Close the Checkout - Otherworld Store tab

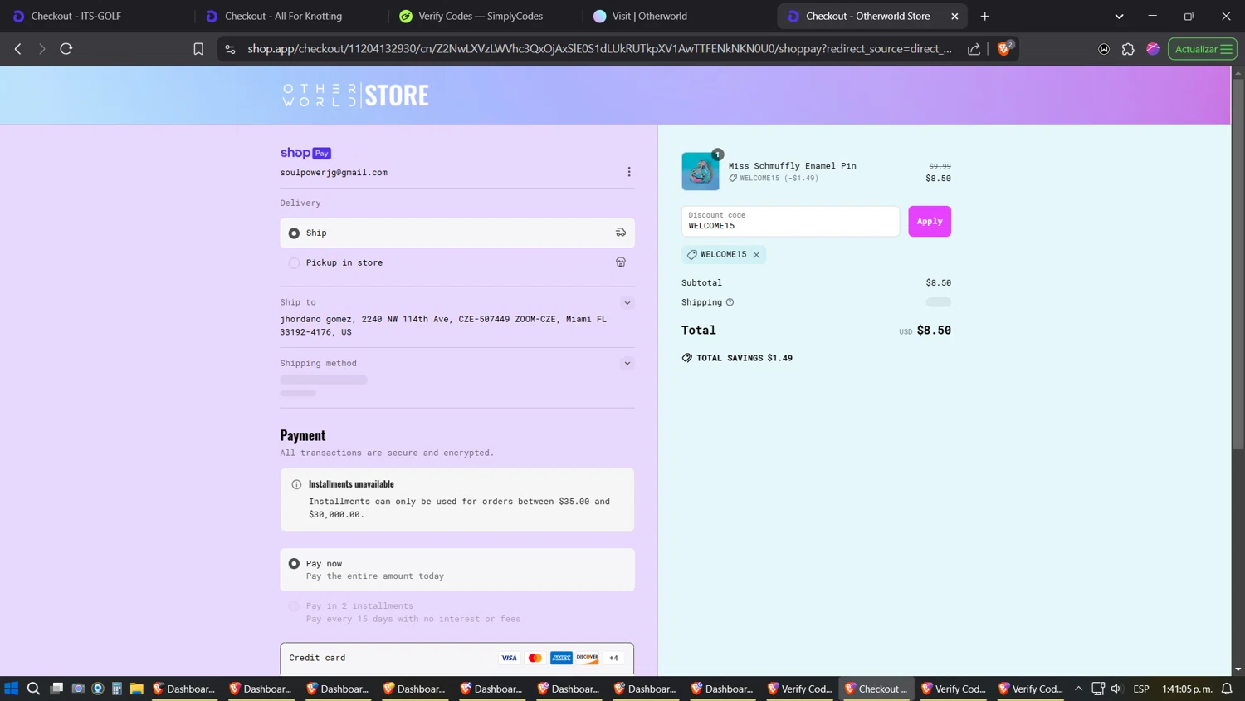954,16
